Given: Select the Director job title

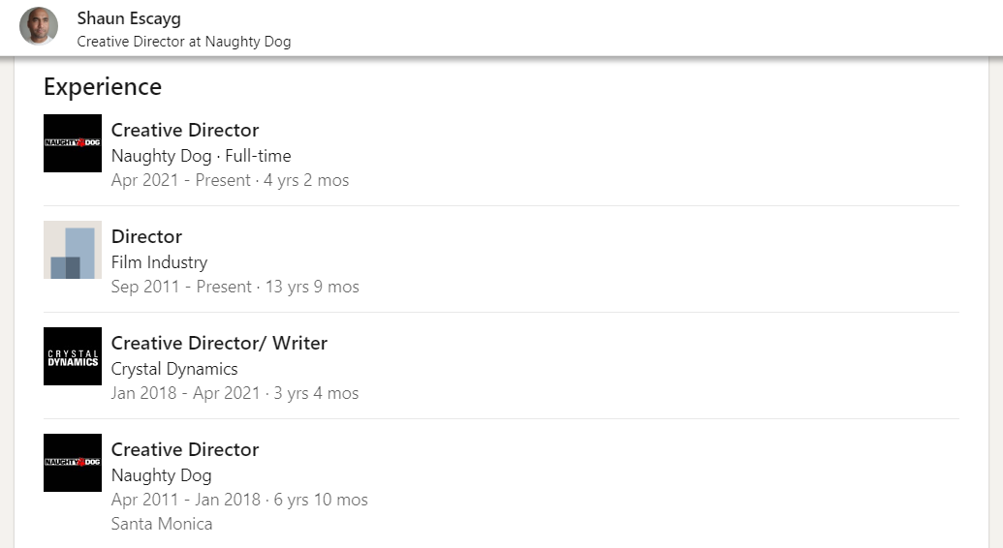Looking at the screenshot, I should pos(146,236).
